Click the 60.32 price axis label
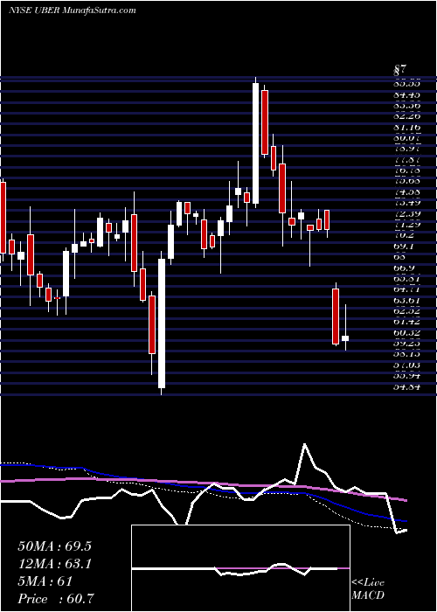 point(407,332)
